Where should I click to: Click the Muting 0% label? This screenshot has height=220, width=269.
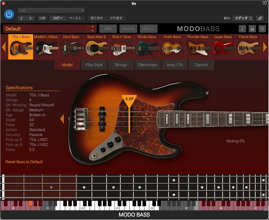pyautogui.click(x=235, y=141)
